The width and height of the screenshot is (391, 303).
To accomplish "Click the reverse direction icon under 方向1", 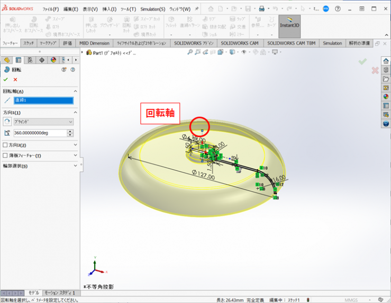I will (7, 122).
